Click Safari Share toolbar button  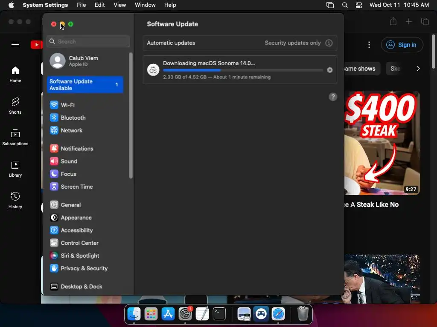[x=393, y=21]
